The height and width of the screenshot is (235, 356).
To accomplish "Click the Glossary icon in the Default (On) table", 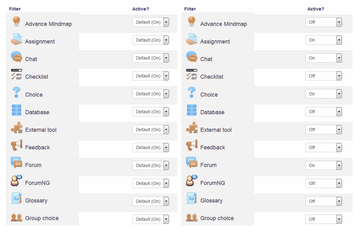I will click(17, 198).
